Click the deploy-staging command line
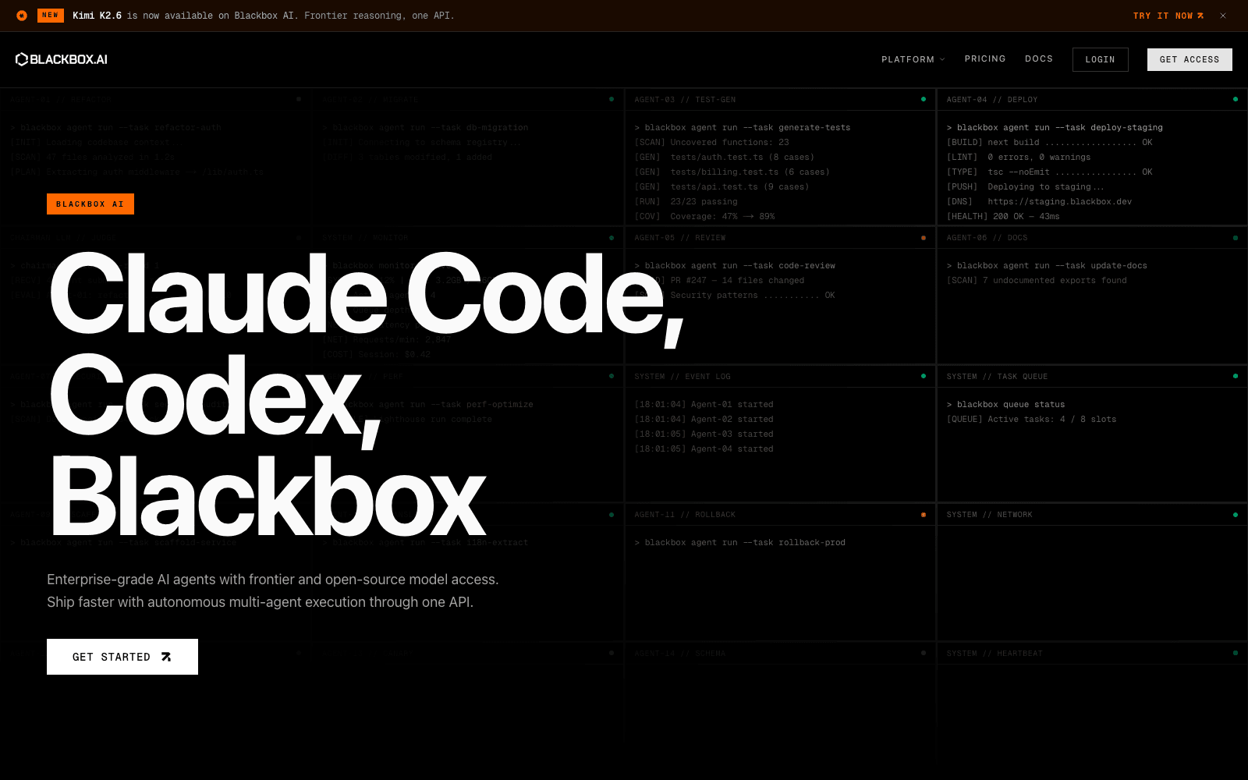 coord(1055,127)
